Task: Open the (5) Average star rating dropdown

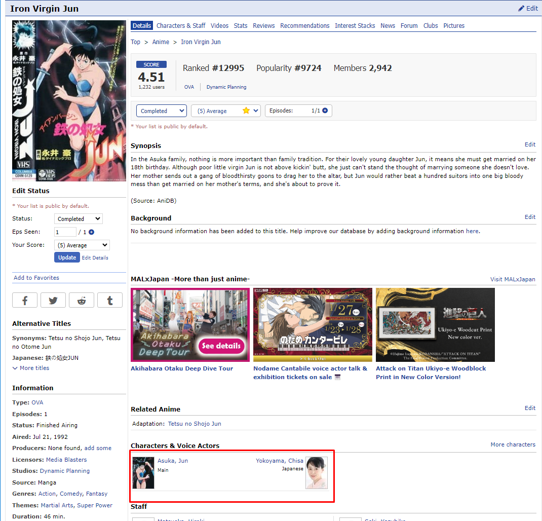Action: pos(225,111)
